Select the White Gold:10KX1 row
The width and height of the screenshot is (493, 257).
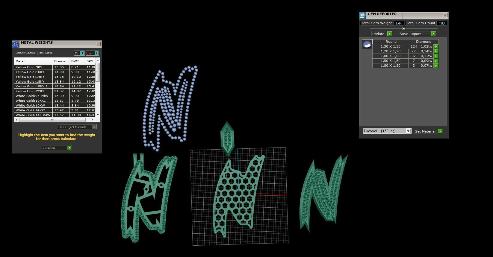tap(55, 101)
